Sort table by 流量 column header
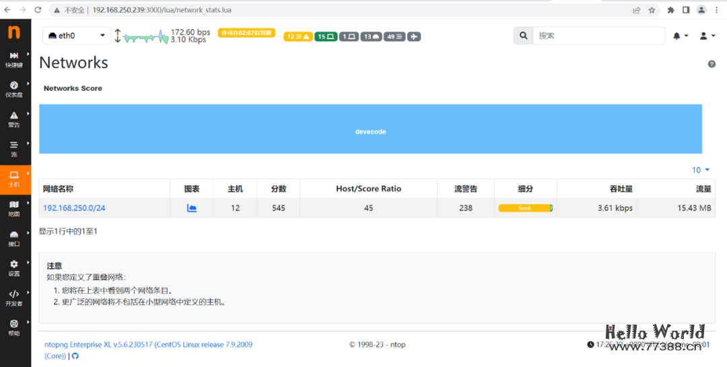Viewport: 727px width, 367px height. point(677,189)
